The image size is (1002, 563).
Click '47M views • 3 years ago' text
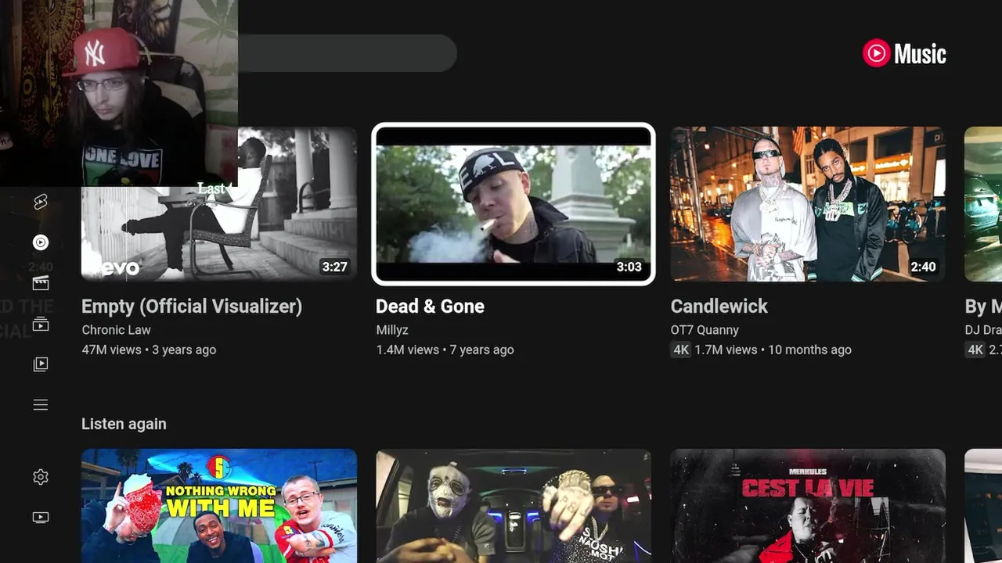tap(149, 350)
